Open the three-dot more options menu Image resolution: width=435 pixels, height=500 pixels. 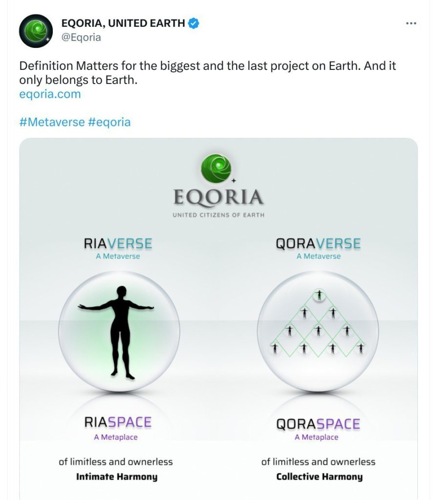[x=411, y=23]
